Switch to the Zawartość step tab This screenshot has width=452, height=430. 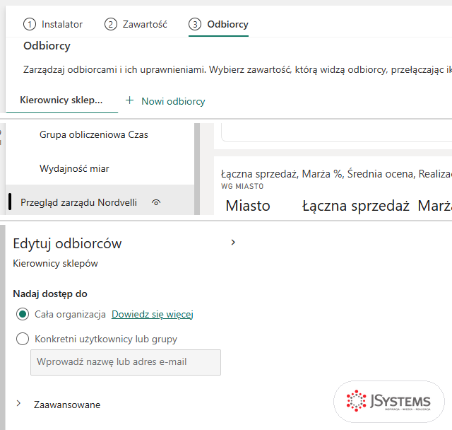[136, 24]
